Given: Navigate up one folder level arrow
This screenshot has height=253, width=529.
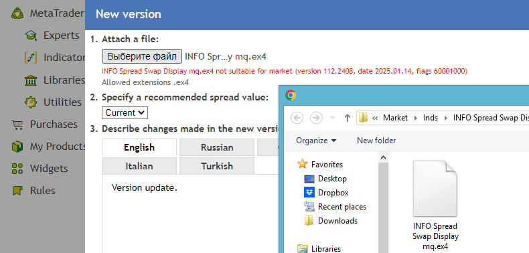Looking at the screenshot, I should pyautogui.click(x=348, y=118).
